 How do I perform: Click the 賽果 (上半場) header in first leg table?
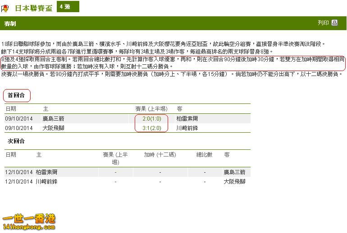[151, 109]
